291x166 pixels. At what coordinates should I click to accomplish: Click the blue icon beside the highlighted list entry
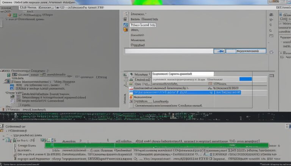click(125, 25)
